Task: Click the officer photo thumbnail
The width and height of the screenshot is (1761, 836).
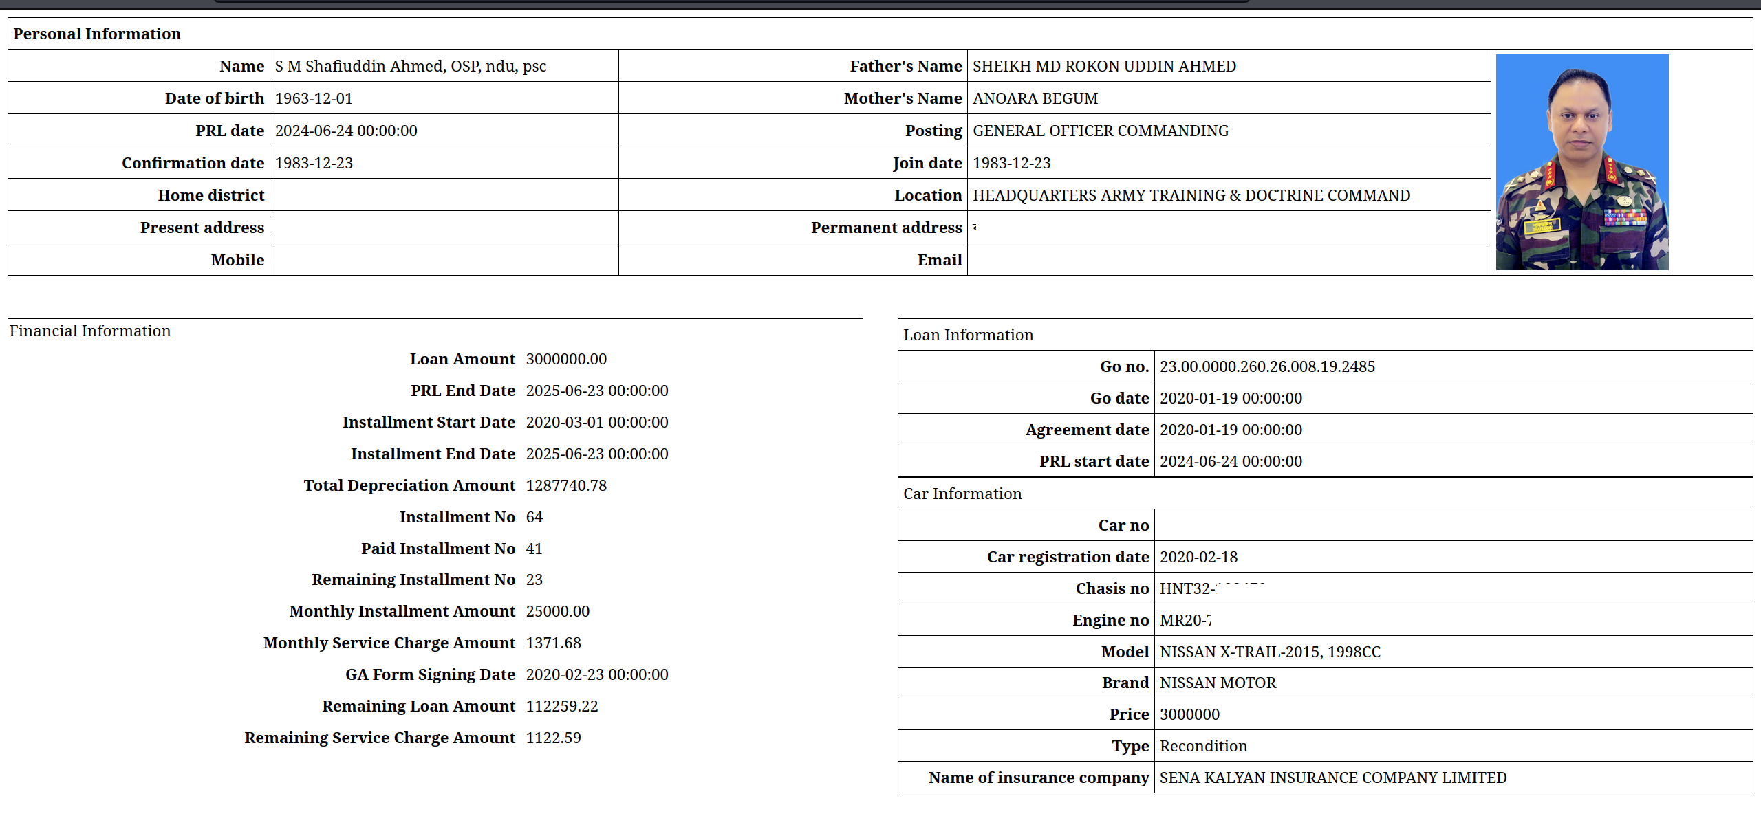Action: pos(1581,162)
